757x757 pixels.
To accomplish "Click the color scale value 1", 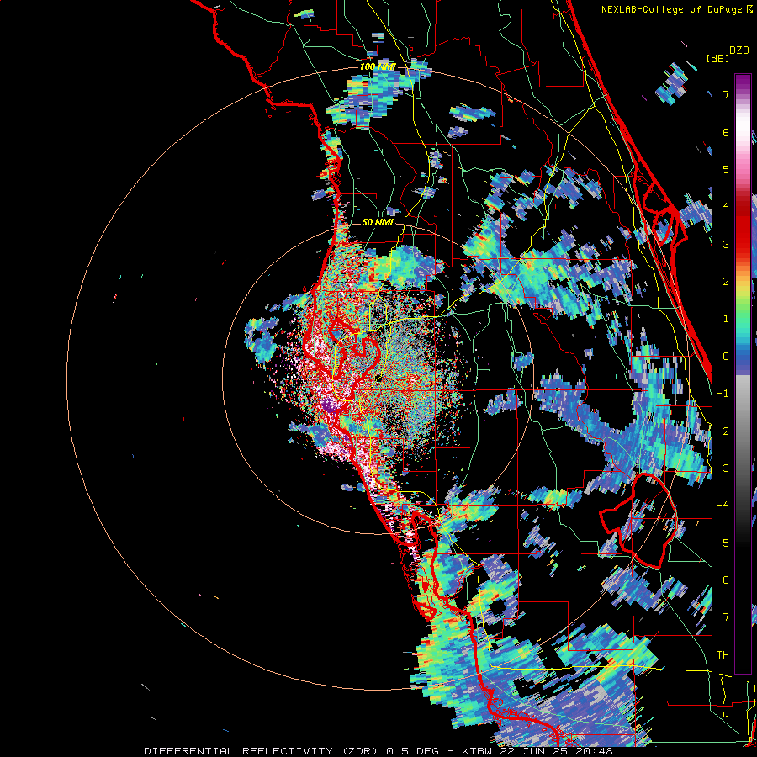I will (x=726, y=319).
